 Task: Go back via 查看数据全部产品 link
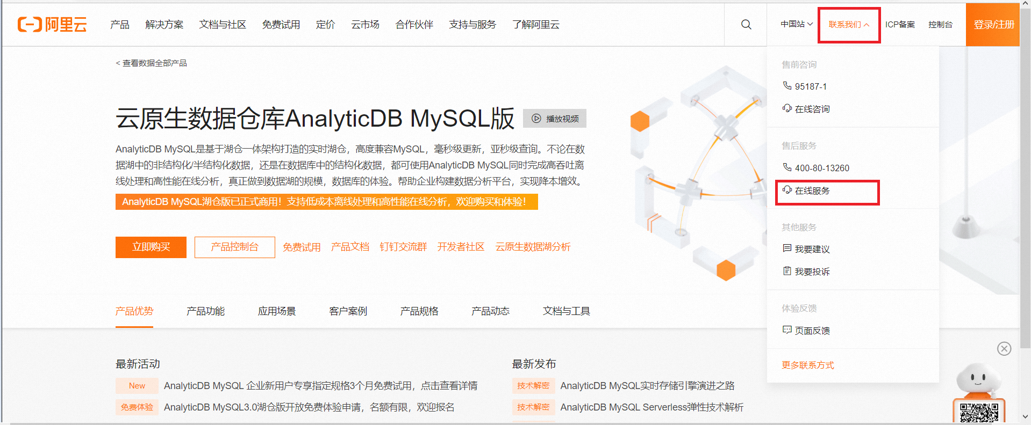pos(152,63)
